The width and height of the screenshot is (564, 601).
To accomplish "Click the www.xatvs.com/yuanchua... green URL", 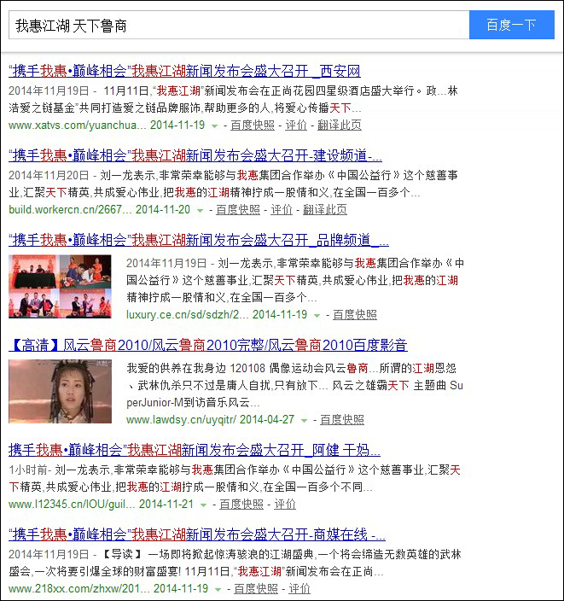I will [x=78, y=125].
